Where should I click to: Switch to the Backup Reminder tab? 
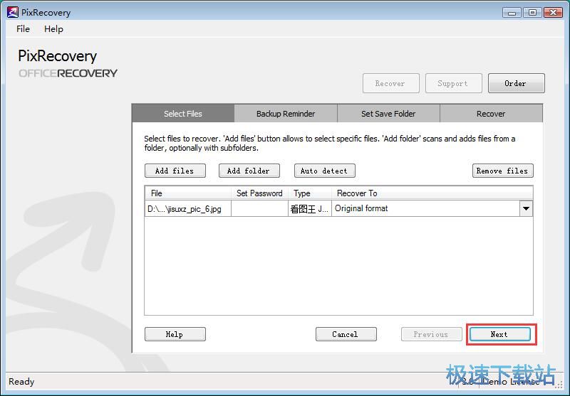click(x=286, y=114)
